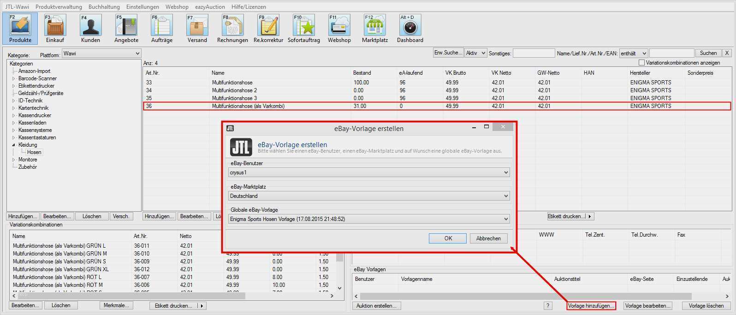Select the Multifunktionshose 2 row

coord(437,90)
